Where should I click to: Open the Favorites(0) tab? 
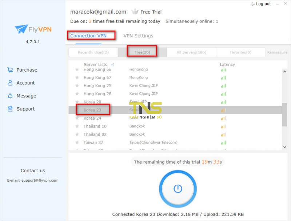[240, 52]
